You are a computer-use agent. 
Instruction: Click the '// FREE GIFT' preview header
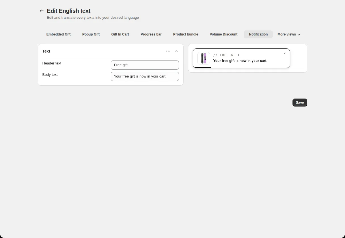point(226,55)
